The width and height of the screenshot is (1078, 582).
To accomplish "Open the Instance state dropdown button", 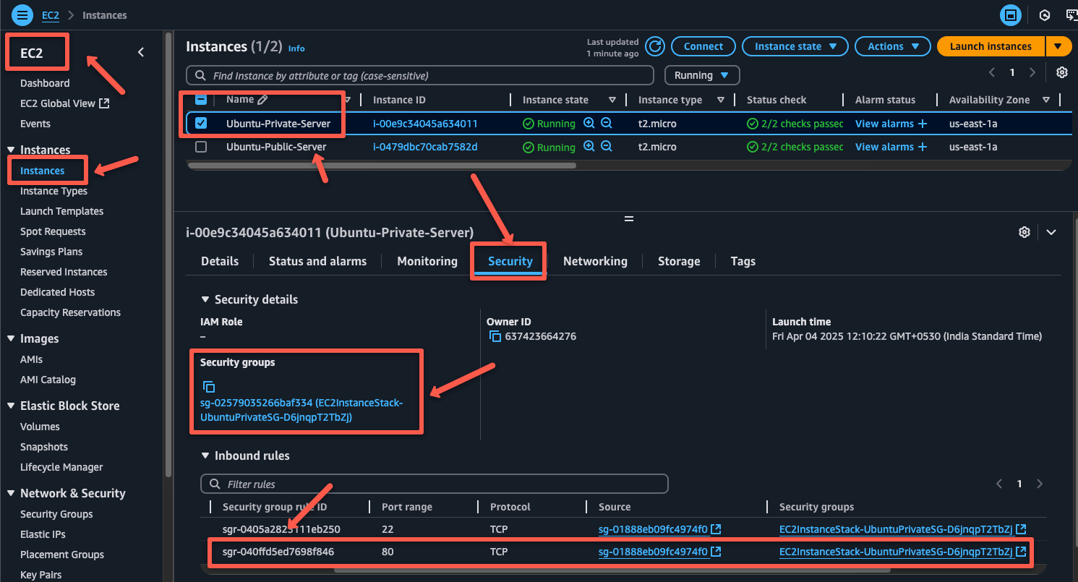I will 795,46.
